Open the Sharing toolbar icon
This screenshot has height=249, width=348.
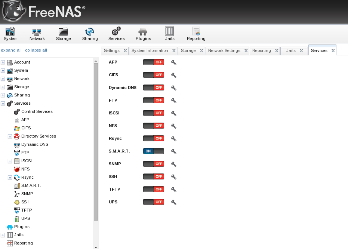[x=90, y=34]
